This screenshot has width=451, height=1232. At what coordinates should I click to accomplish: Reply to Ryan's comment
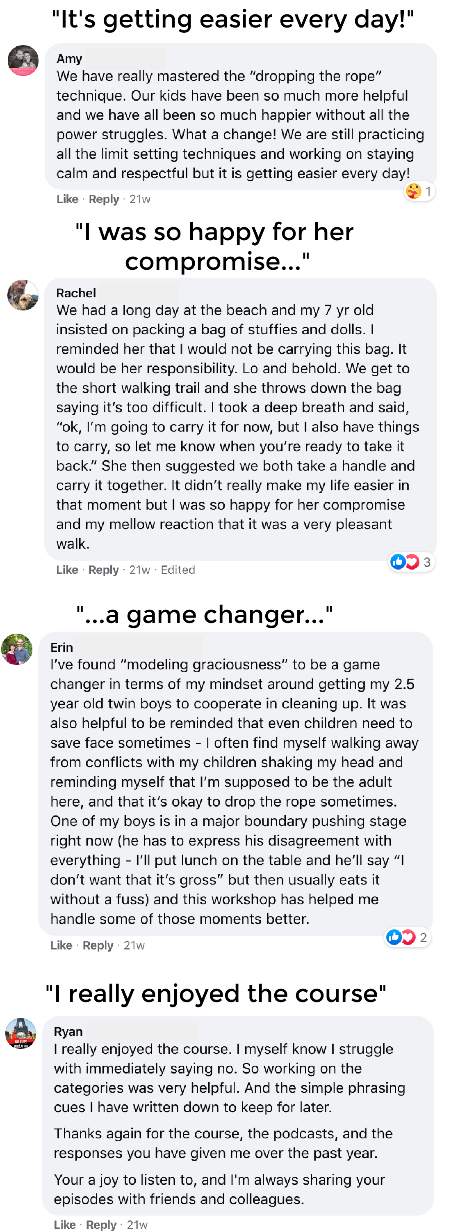(101, 1224)
